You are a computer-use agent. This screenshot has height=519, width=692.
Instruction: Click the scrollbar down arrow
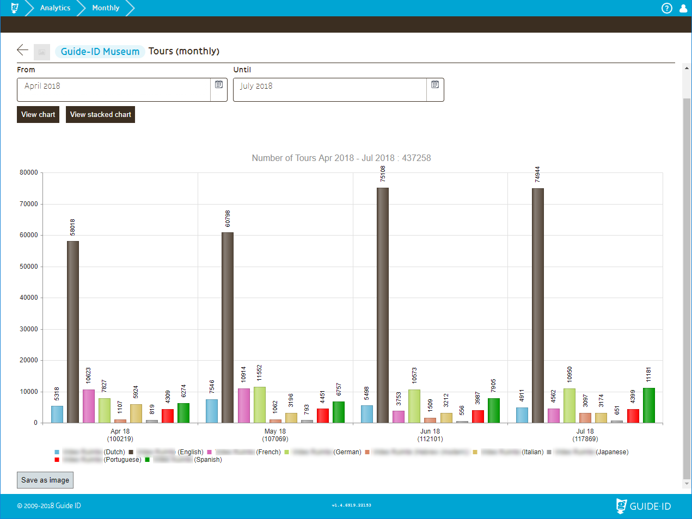[x=687, y=484]
